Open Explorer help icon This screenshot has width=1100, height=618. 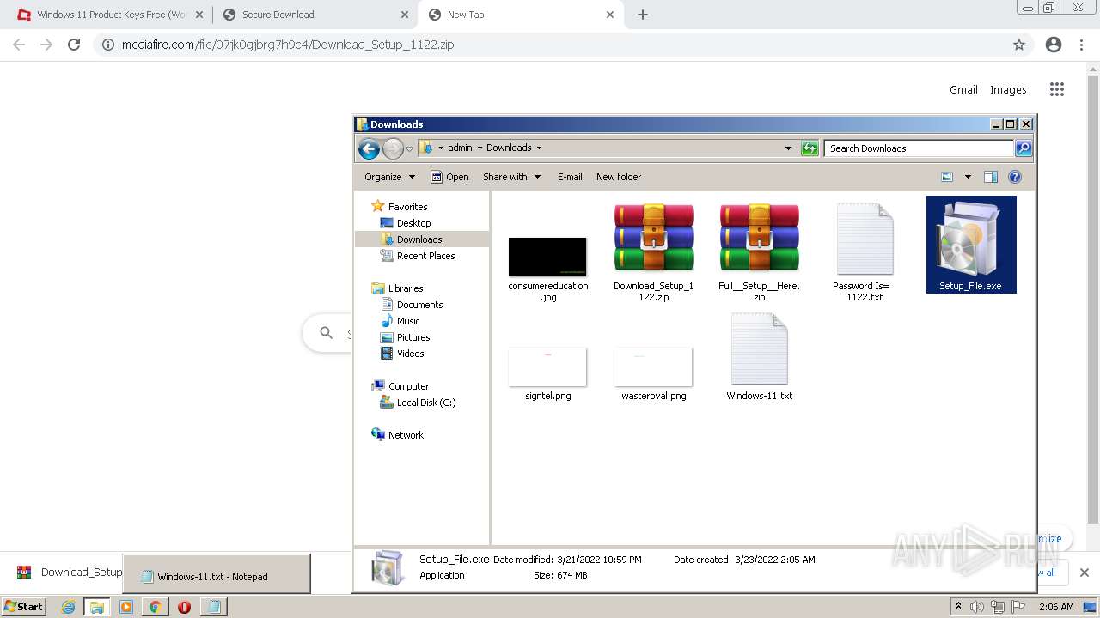coord(1015,177)
